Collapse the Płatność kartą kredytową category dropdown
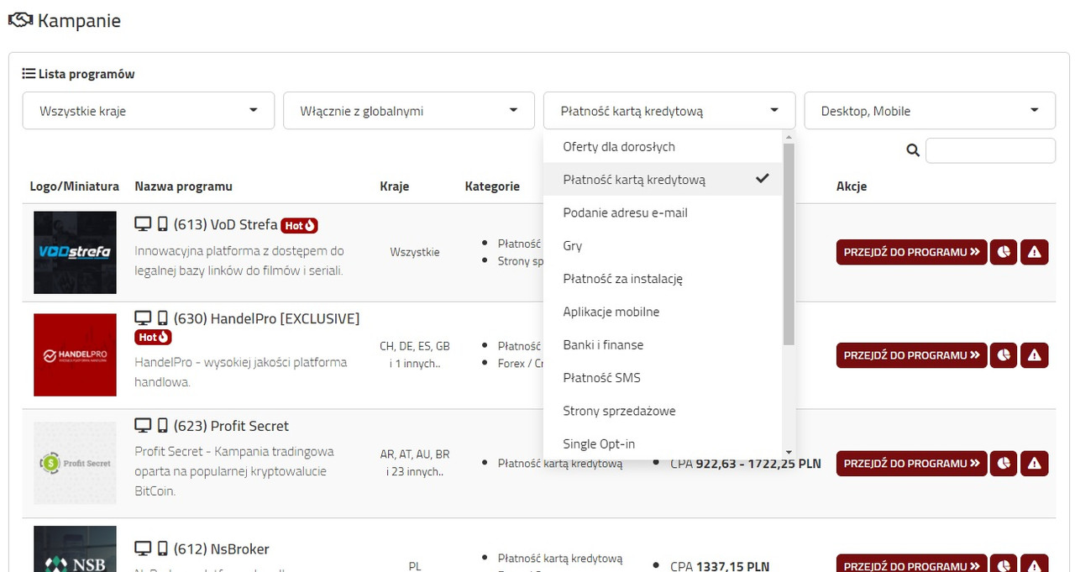The image size is (1075, 572). point(669,111)
